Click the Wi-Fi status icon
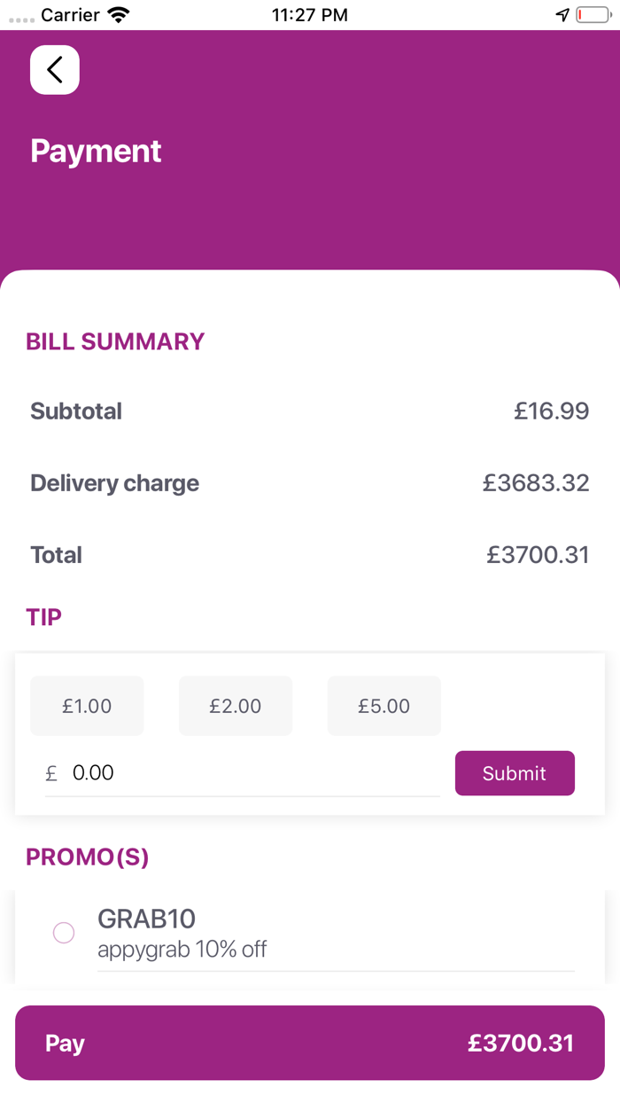Screen dimensions: 620x1103 118,15
